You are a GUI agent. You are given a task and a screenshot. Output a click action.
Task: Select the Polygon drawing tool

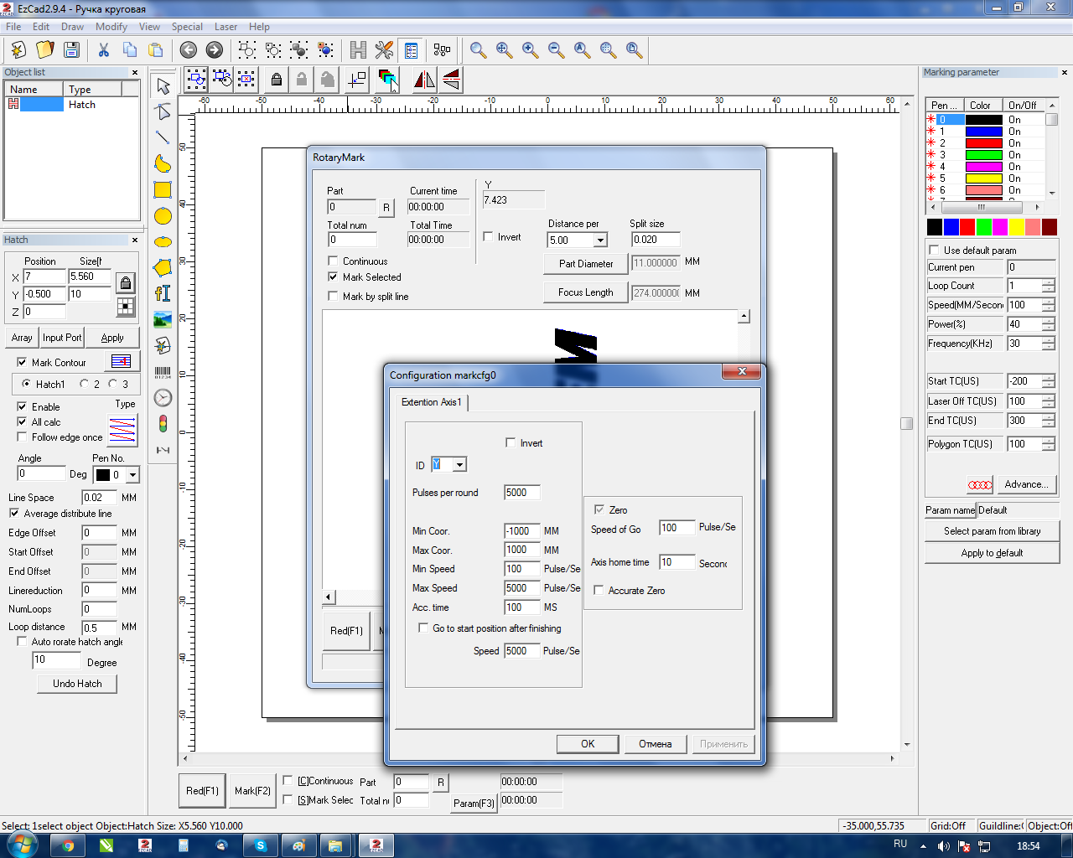point(163,268)
